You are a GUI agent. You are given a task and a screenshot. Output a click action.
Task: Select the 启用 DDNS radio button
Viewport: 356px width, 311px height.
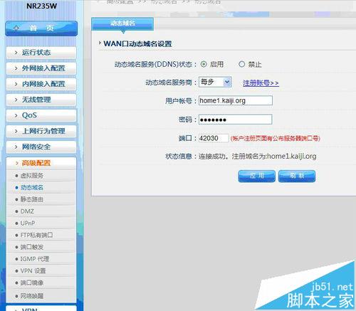(204, 64)
